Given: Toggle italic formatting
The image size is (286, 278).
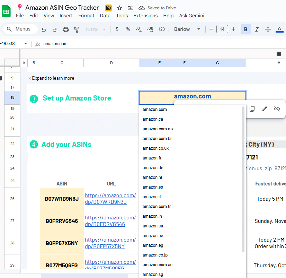Looking at the screenshot, I should pos(257,29).
